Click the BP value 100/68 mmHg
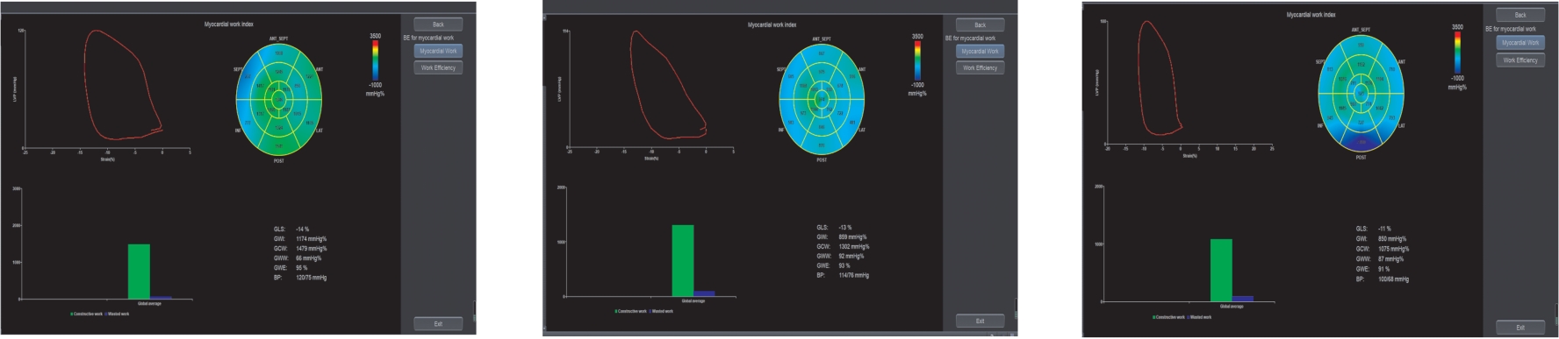The width and height of the screenshot is (1559, 339). tap(1394, 279)
